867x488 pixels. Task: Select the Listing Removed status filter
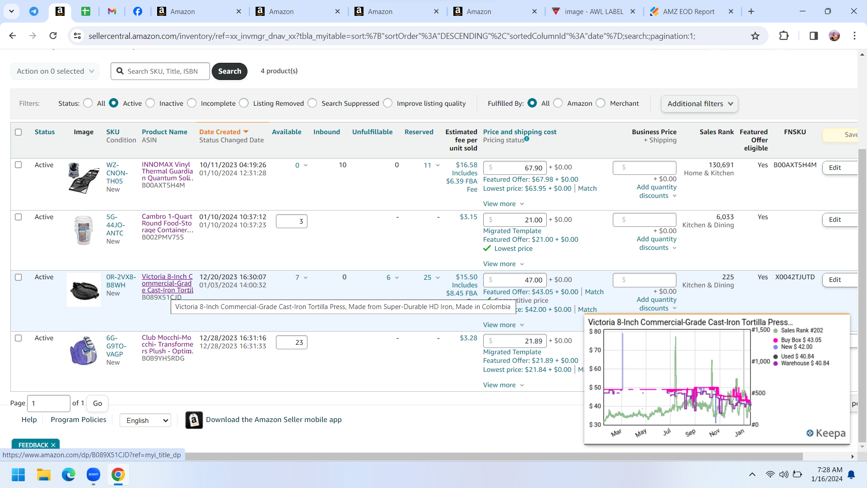pyautogui.click(x=244, y=103)
